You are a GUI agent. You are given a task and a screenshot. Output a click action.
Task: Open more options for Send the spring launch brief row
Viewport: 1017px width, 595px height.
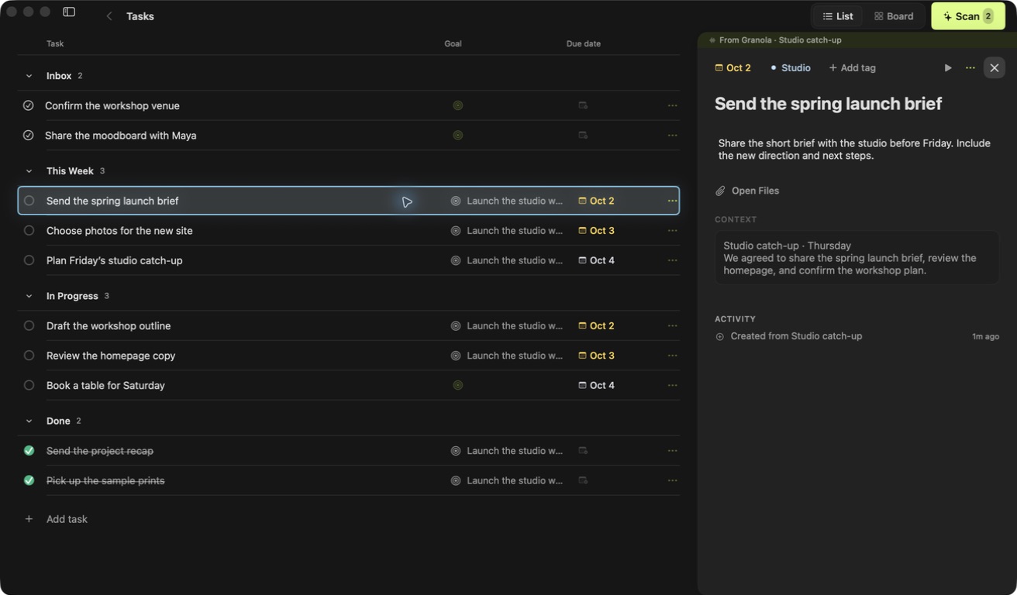click(672, 201)
